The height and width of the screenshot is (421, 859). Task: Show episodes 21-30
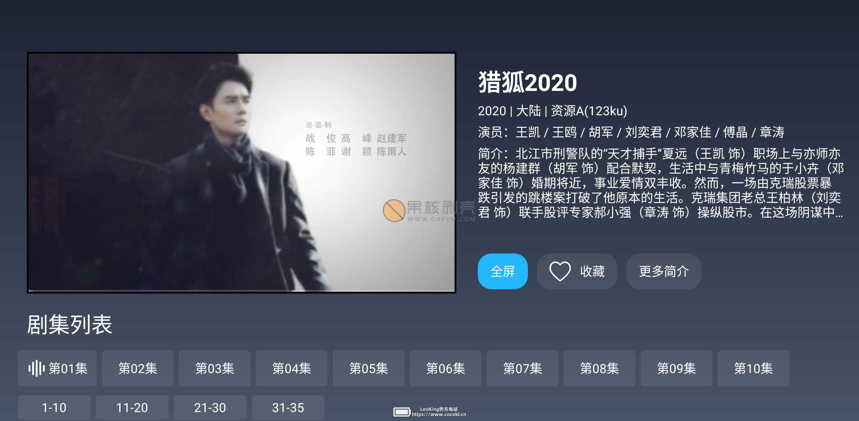tap(210, 407)
